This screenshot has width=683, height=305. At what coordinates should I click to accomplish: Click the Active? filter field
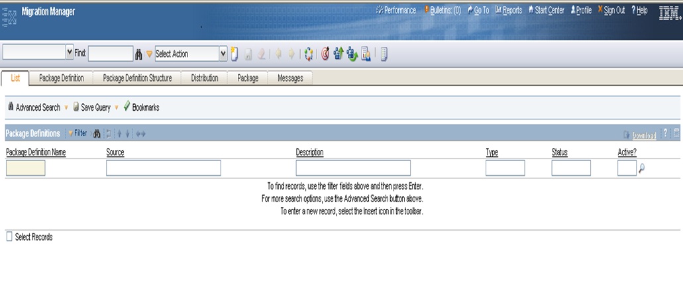[627, 168]
